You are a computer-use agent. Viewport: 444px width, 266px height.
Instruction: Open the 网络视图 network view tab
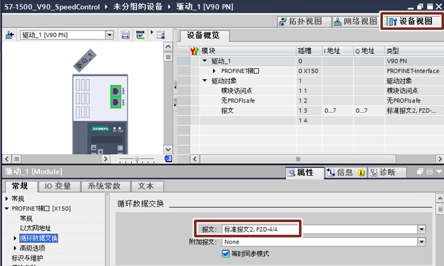[356, 21]
